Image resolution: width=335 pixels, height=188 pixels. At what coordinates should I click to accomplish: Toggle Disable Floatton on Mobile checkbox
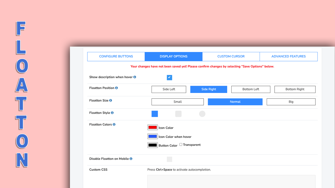[x=169, y=159]
